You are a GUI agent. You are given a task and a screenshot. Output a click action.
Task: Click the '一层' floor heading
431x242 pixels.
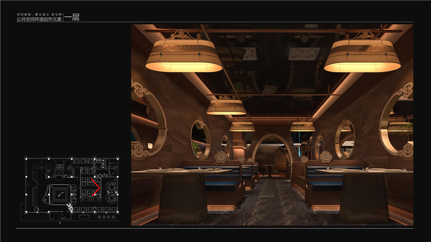click(x=72, y=18)
